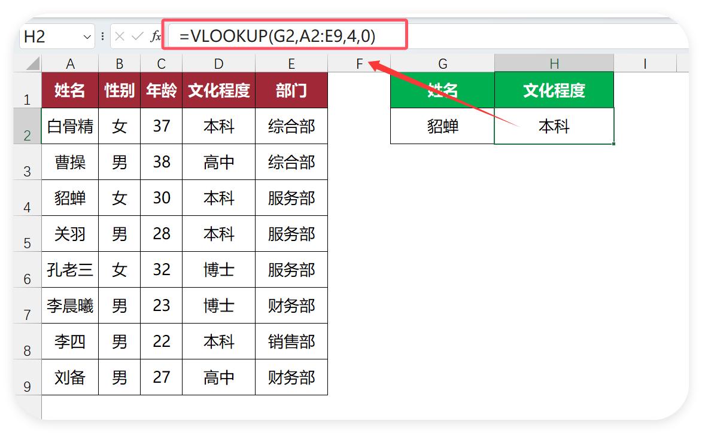Select the cell containing 刘备
Screen dimensions: 702x433
click(70, 377)
